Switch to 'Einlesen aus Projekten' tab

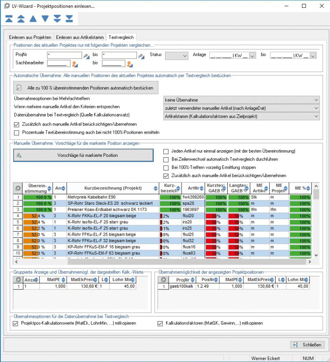30,37
